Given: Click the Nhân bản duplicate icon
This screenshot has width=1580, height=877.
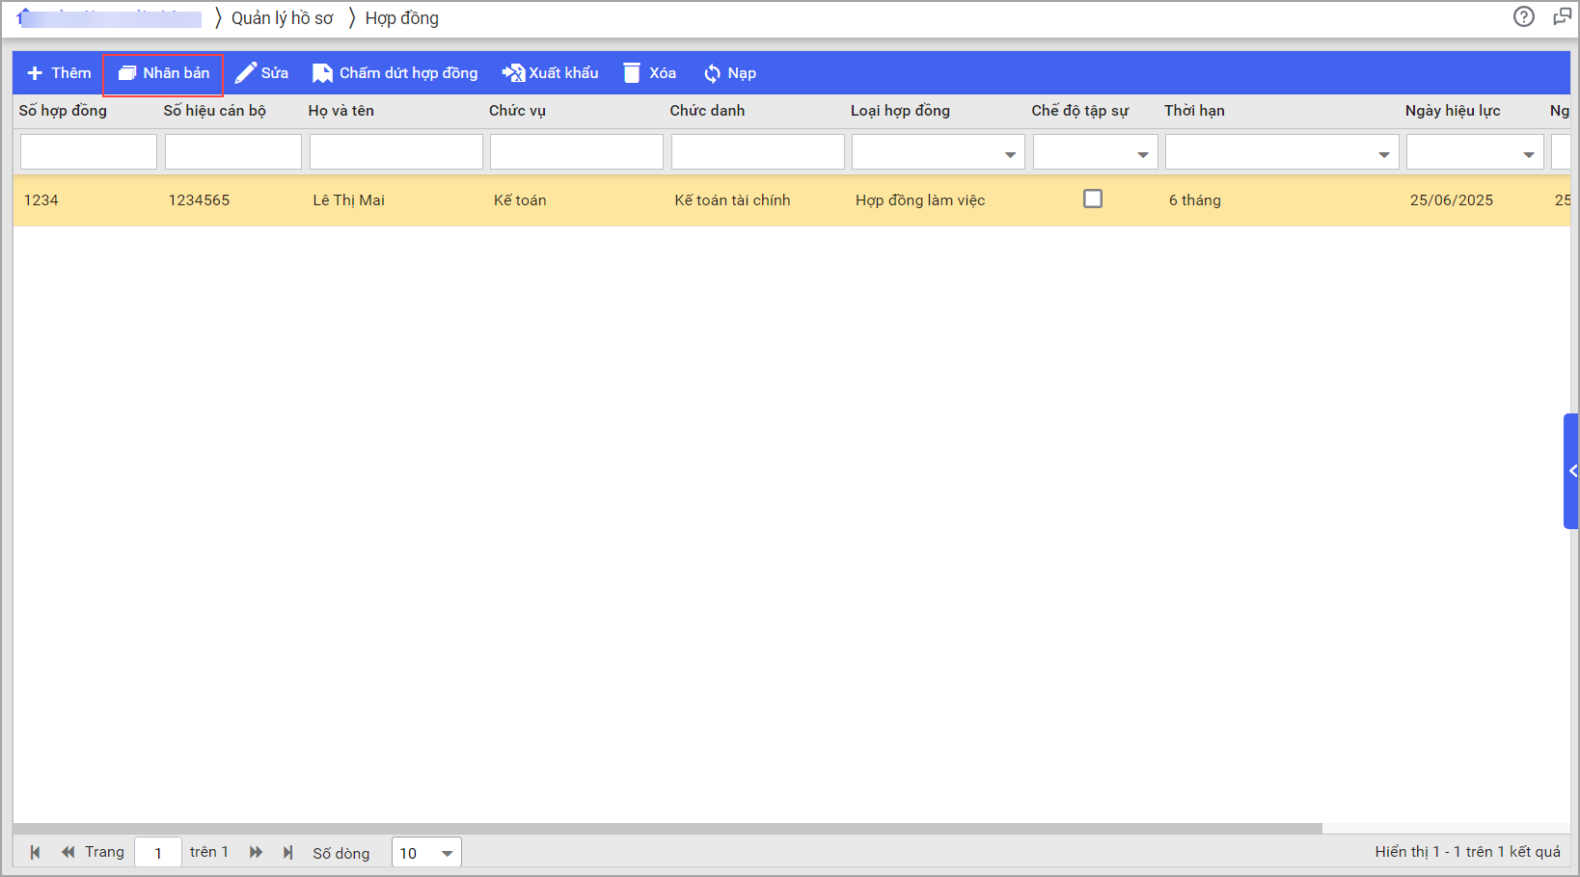Looking at the screenshot, I should pyautogui.click(x=127, y=73).
